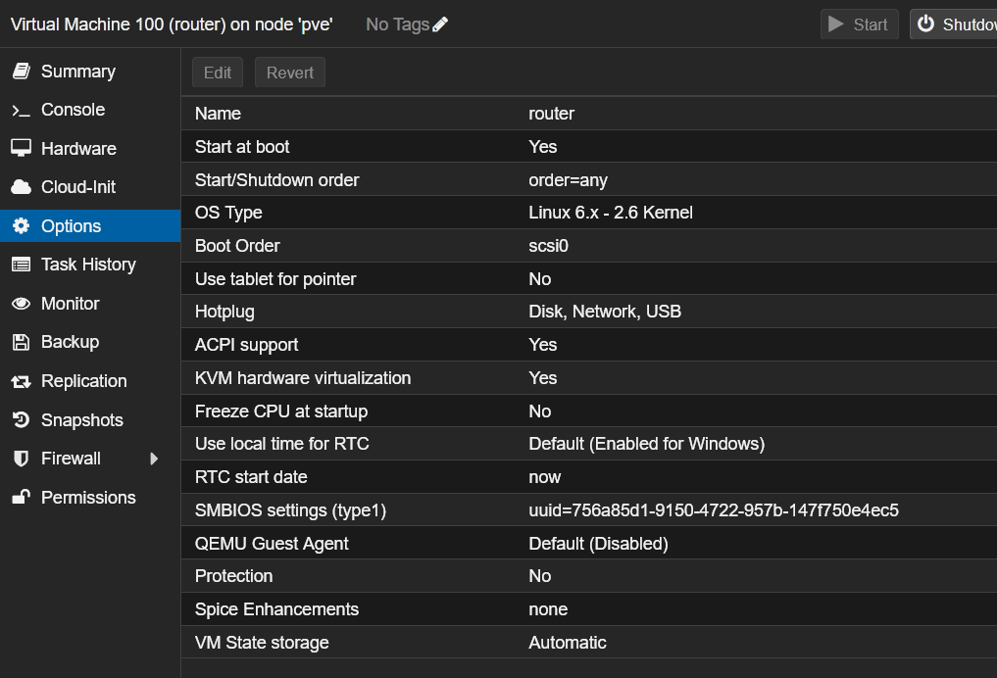
Task: Select the Start at boot row
Action: (588, 147)
